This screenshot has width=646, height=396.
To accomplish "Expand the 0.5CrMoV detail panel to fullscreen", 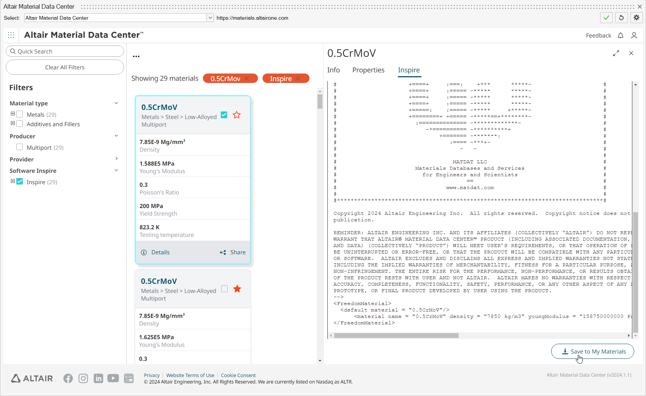I will 616,53.
